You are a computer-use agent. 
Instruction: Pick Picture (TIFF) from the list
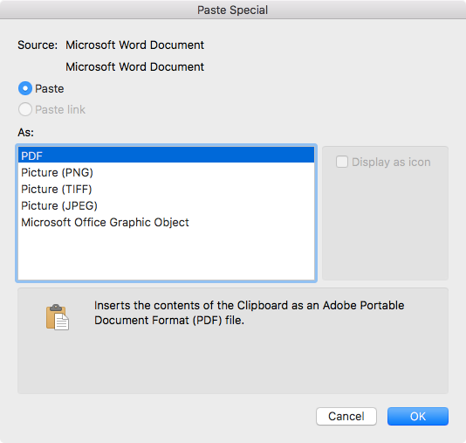point(166,190)
